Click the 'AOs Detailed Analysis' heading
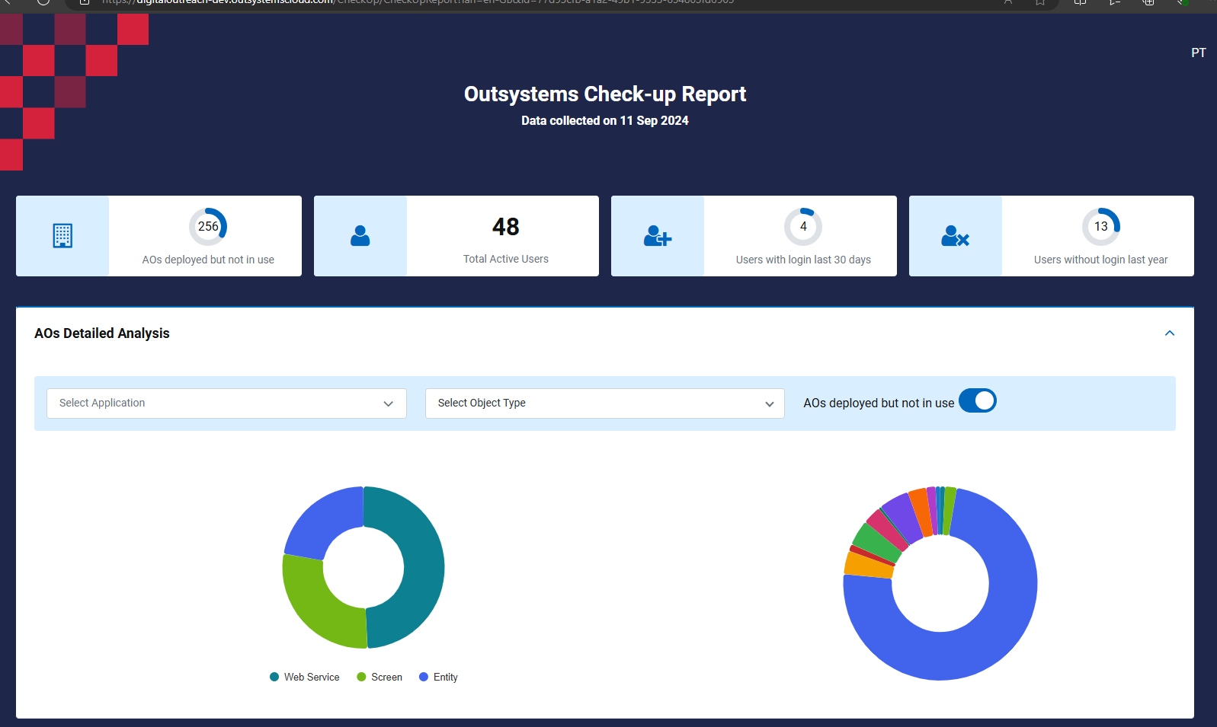 pyautogui.click(x=102, y=333)
